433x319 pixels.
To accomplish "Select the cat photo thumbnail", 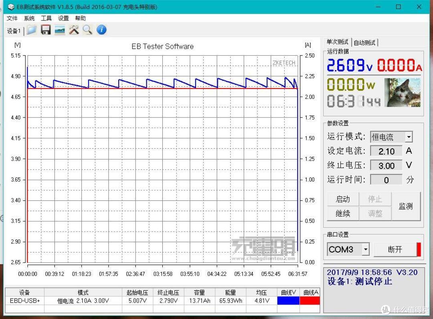I will (x=403, y=93).
